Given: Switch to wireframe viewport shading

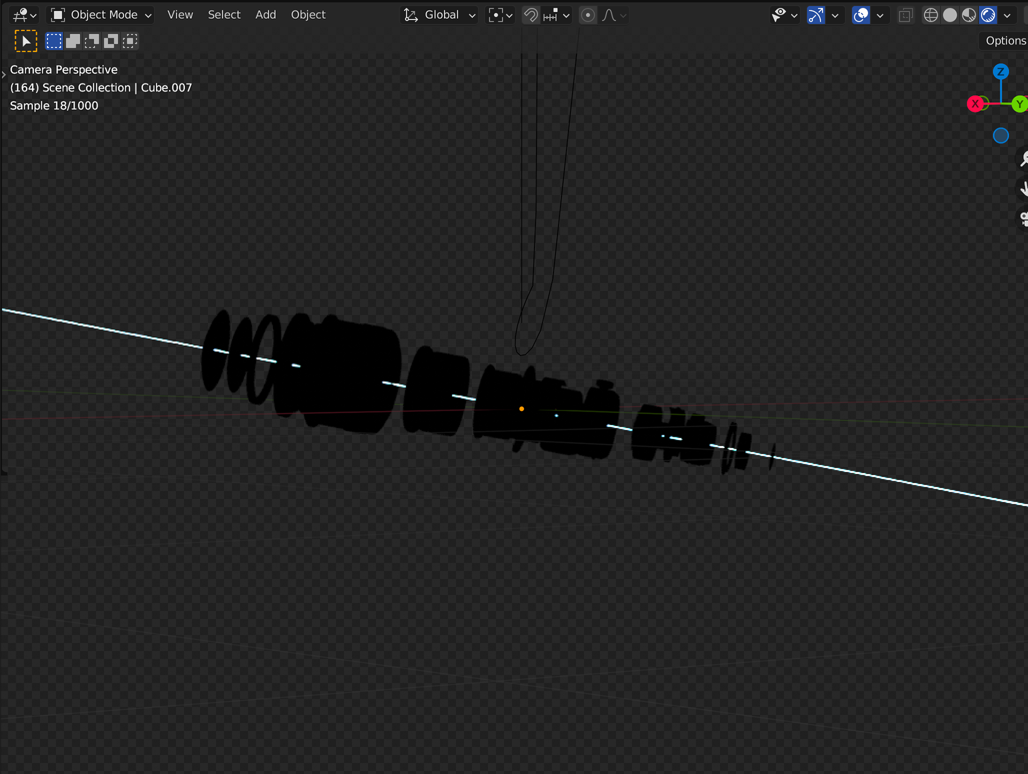Looking at the screenshot, I should pos(931,15).
